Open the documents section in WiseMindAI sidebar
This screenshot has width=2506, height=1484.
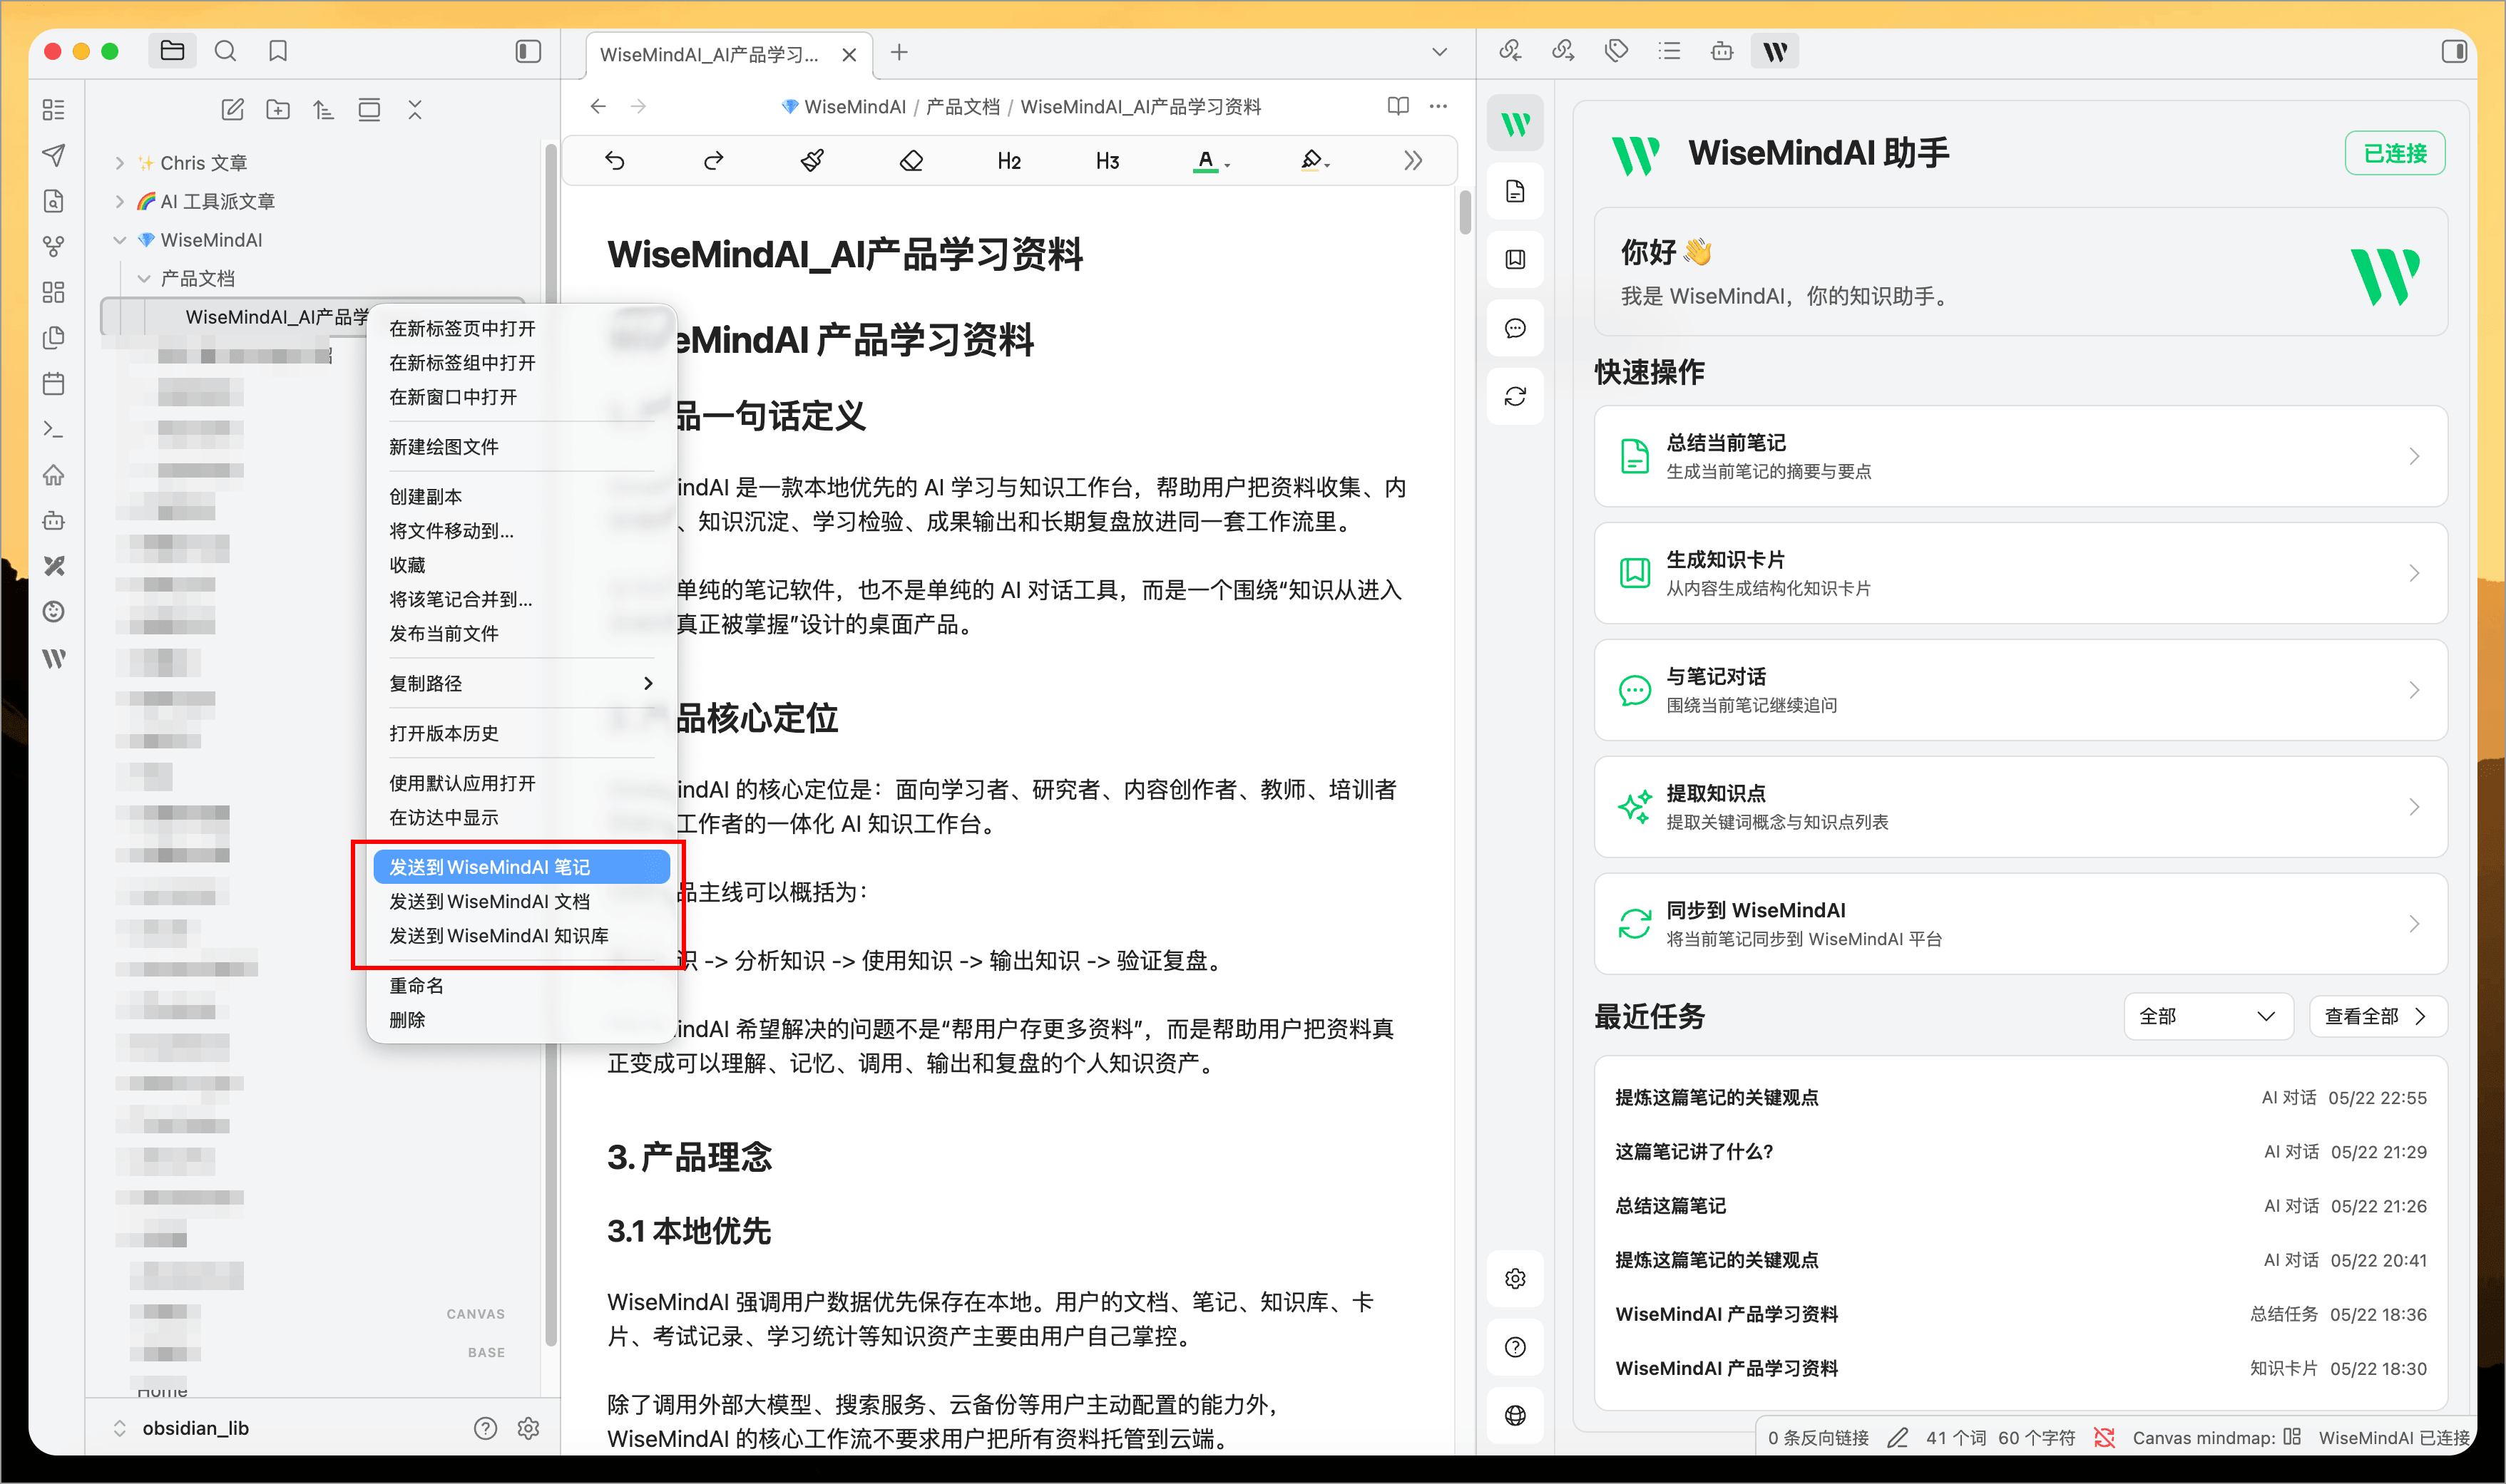click(1515, 191)
